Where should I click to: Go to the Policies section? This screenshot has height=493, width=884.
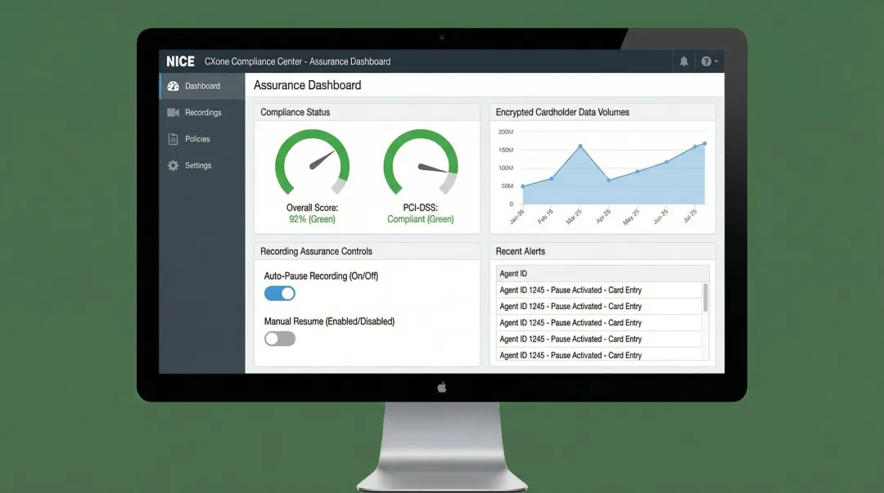pyautogui.click(x=196, y=138)
